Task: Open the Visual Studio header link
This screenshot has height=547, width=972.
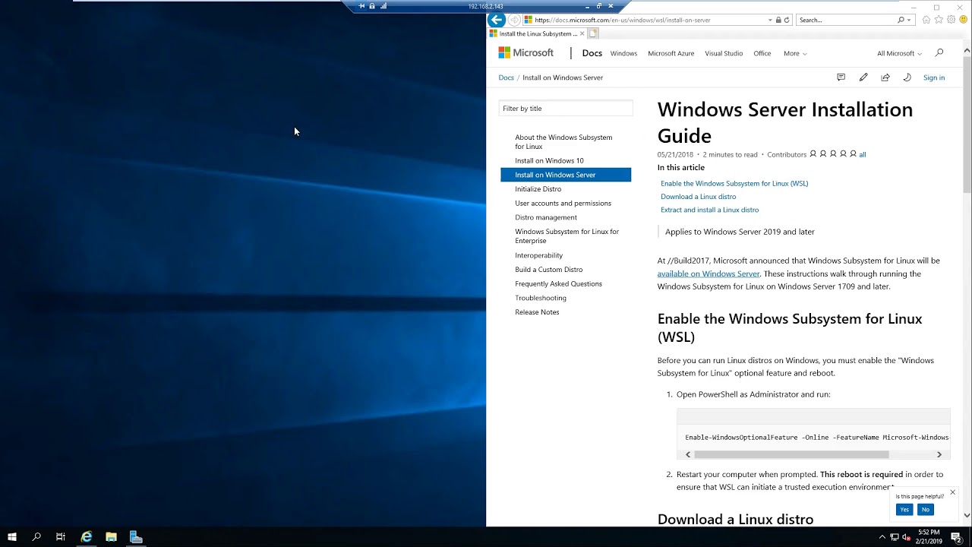Action: 724,53
